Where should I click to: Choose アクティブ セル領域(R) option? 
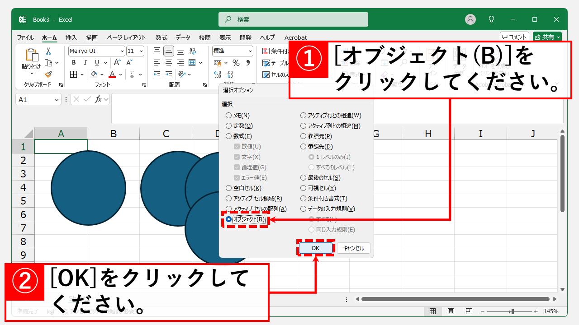(x=228, y=199)
